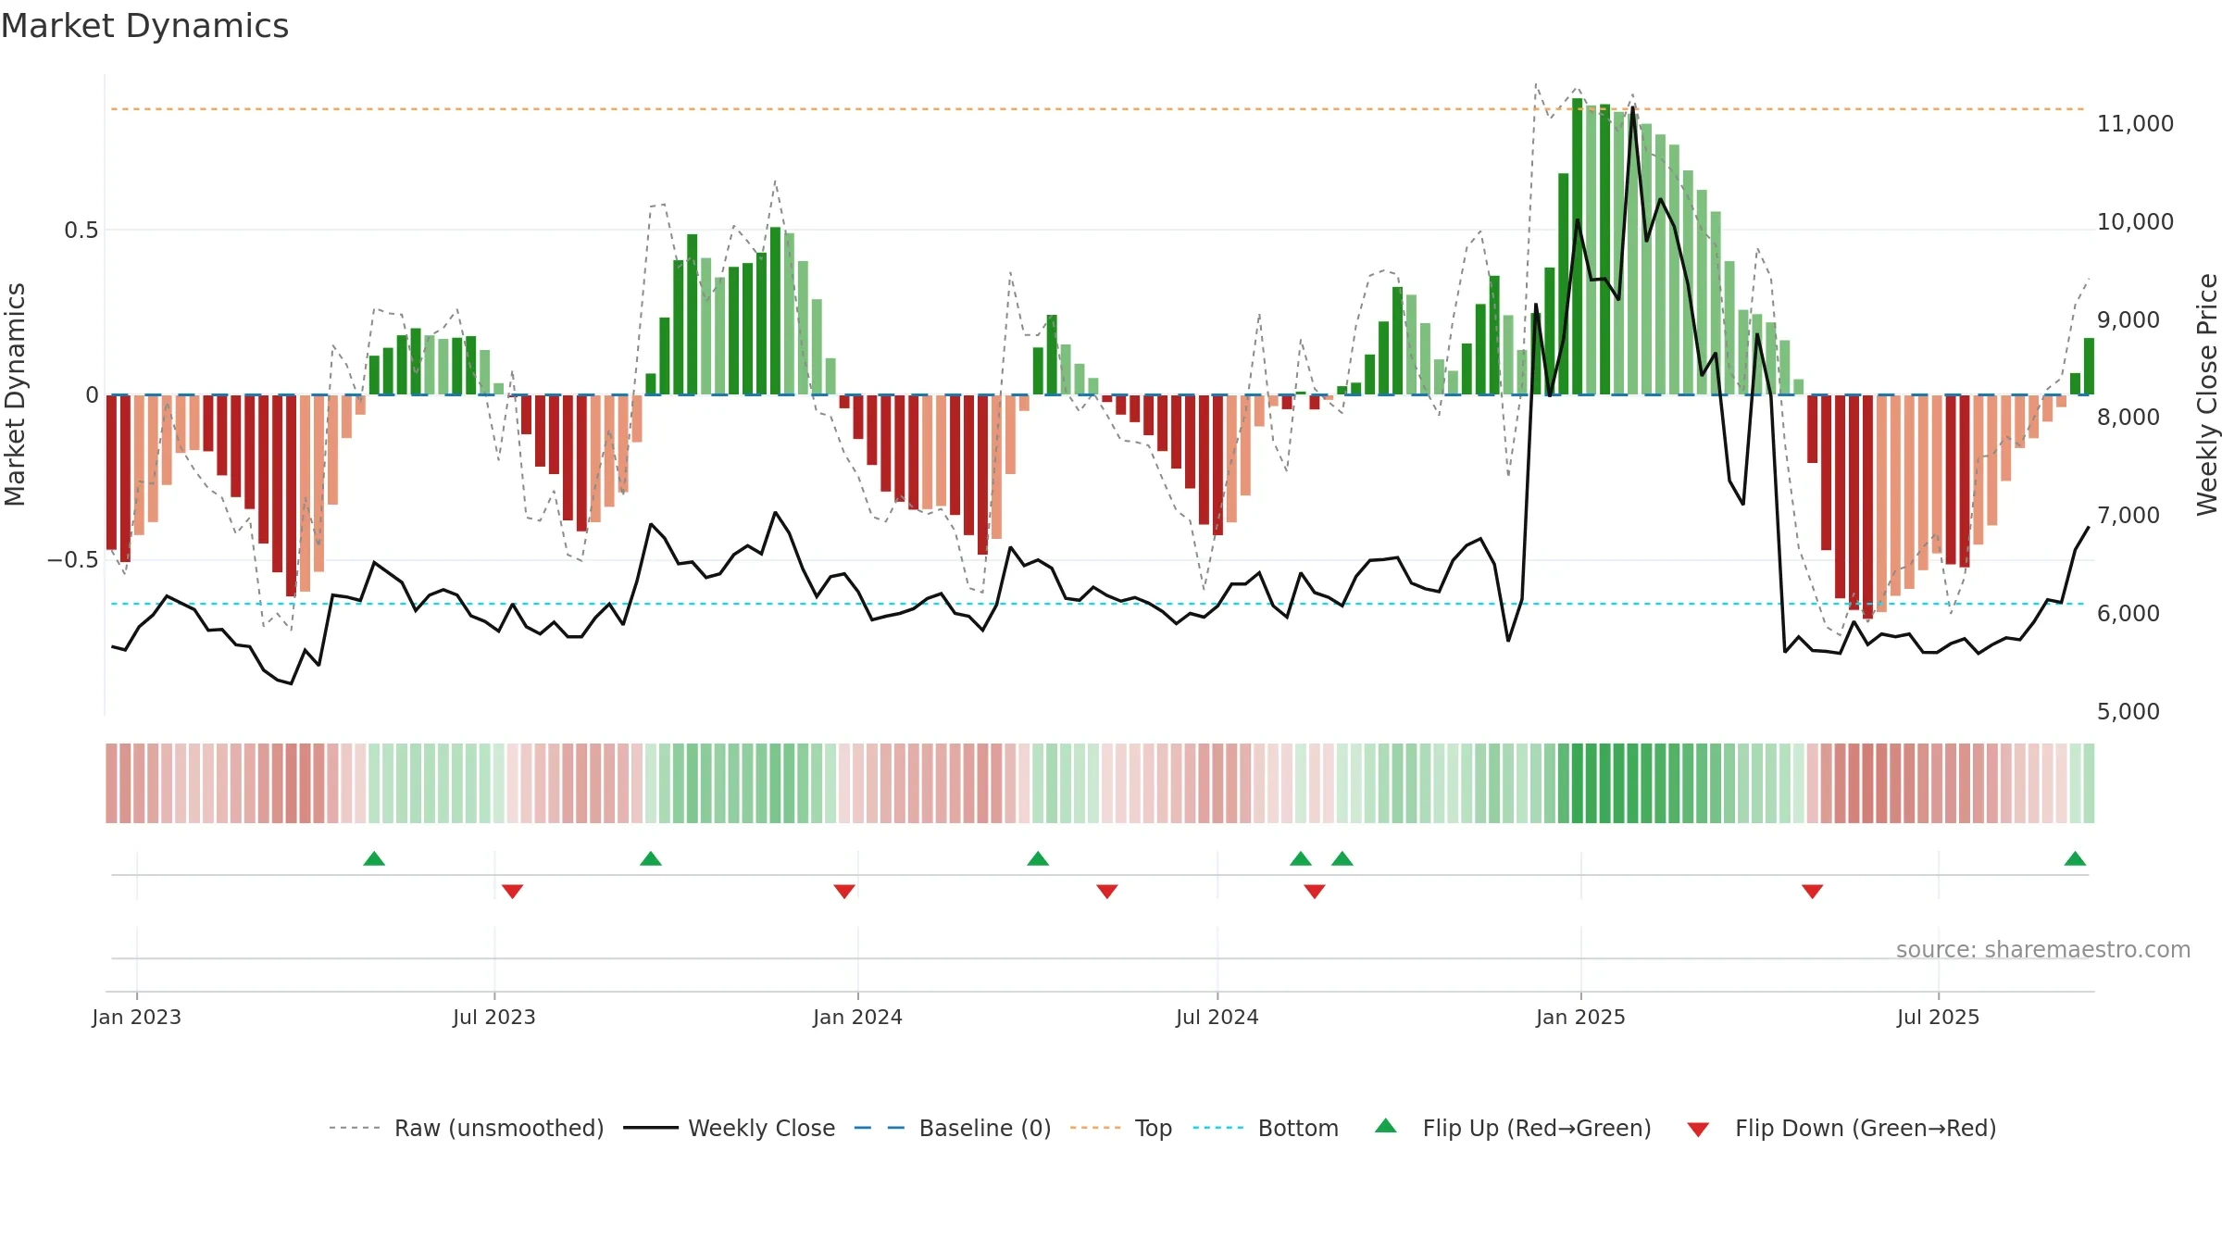Viewport: 2222px width, 1250px height.
Task: Toggle the Baseline (0) legend entry
Action: [952, 1128]
